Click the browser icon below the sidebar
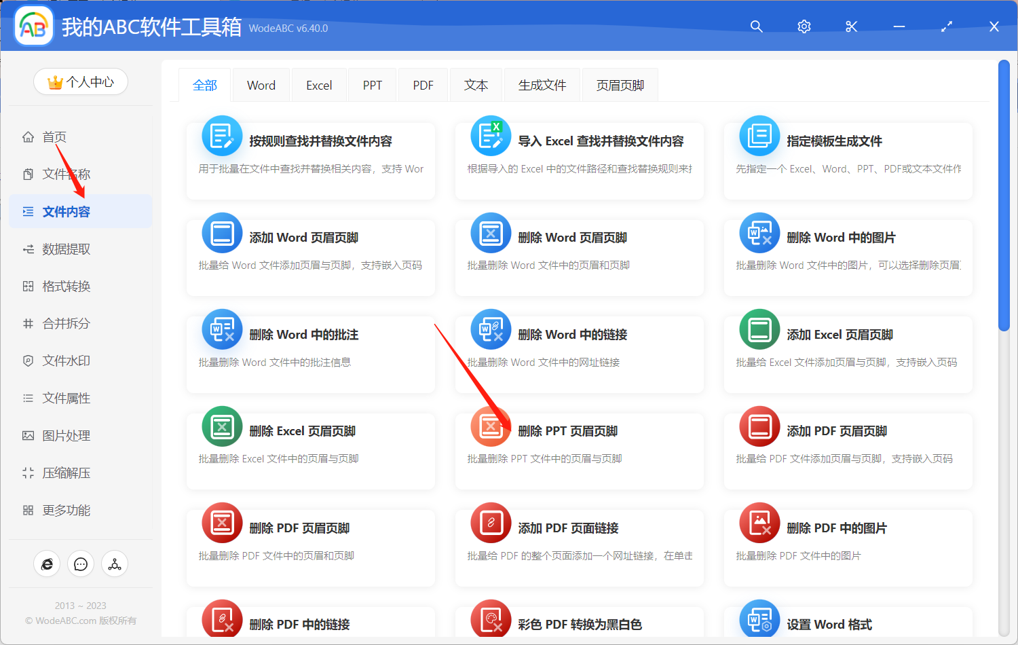 pos(47,564)
